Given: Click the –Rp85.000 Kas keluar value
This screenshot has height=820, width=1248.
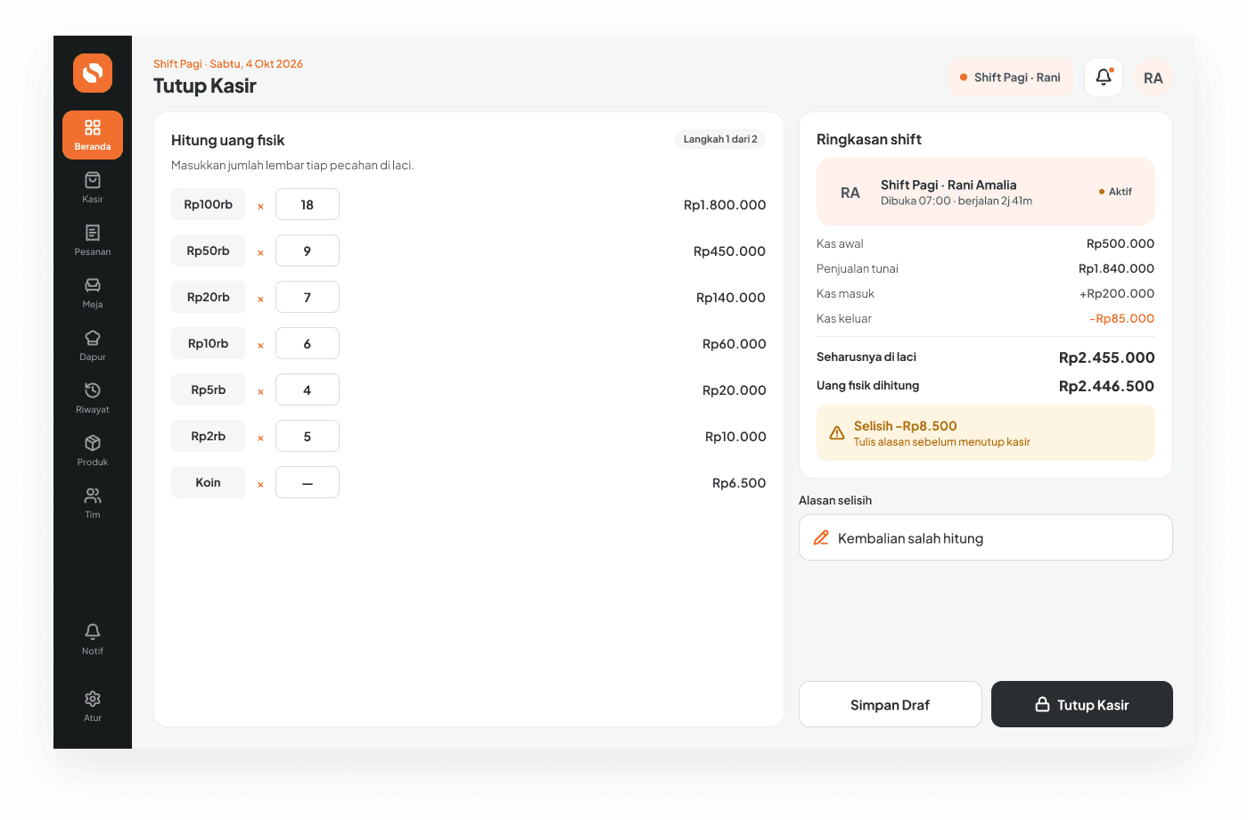Looking at the screenshot, I should tap(1122, 318).
